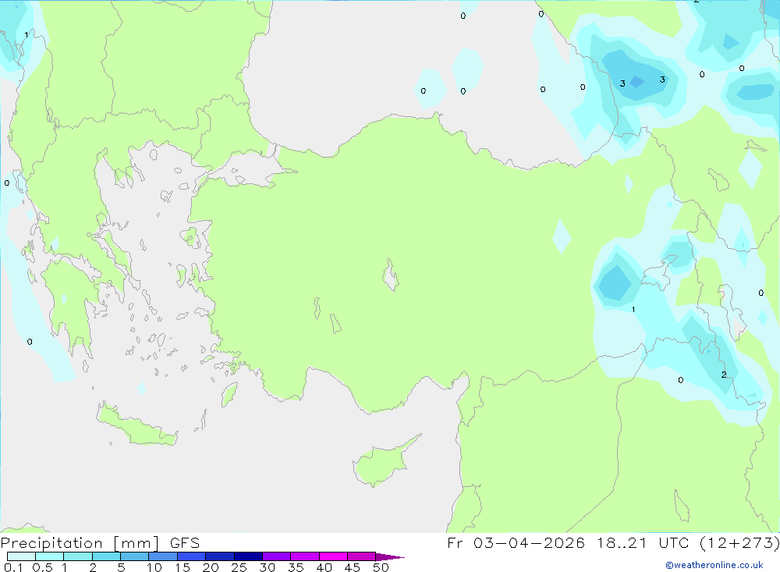Click the 'Precipitation [mm] GFS' title text

pyautogui.click(x=100, y=543)
